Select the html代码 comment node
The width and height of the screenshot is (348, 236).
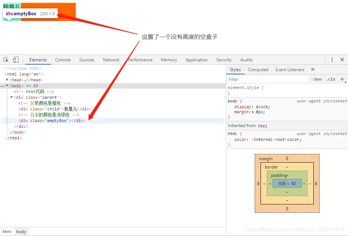point(34,91)
